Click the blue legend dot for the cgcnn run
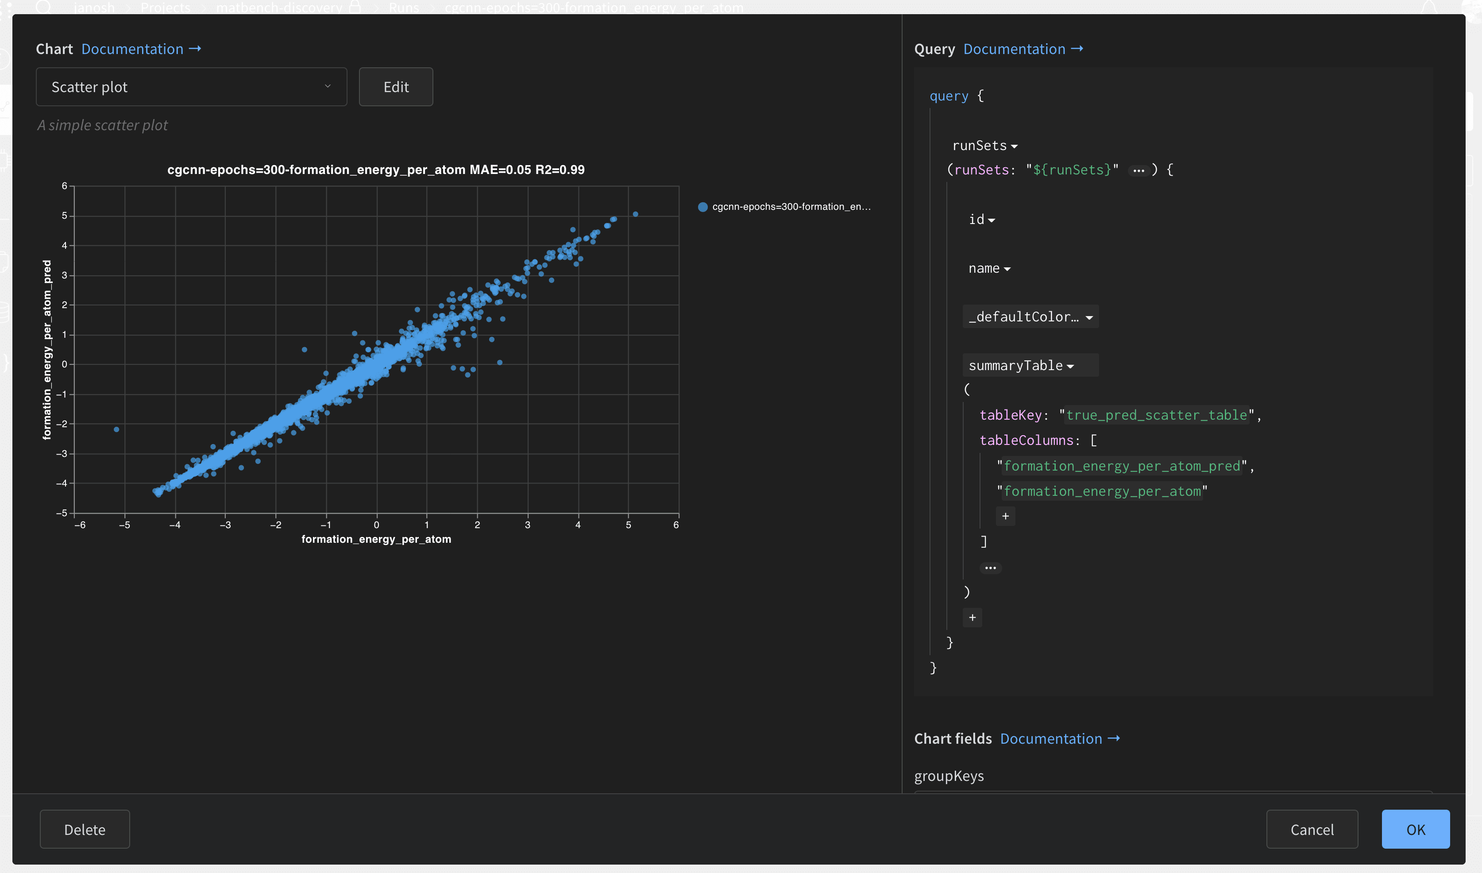 (x=702, y=206)
